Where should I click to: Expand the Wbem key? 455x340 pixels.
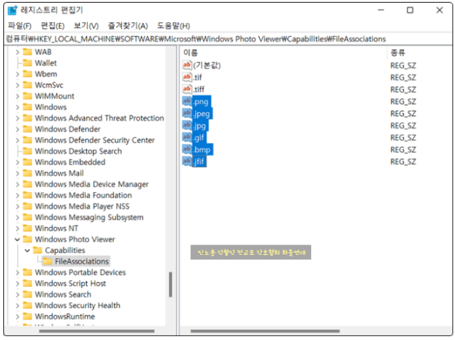tap(17, 74)
